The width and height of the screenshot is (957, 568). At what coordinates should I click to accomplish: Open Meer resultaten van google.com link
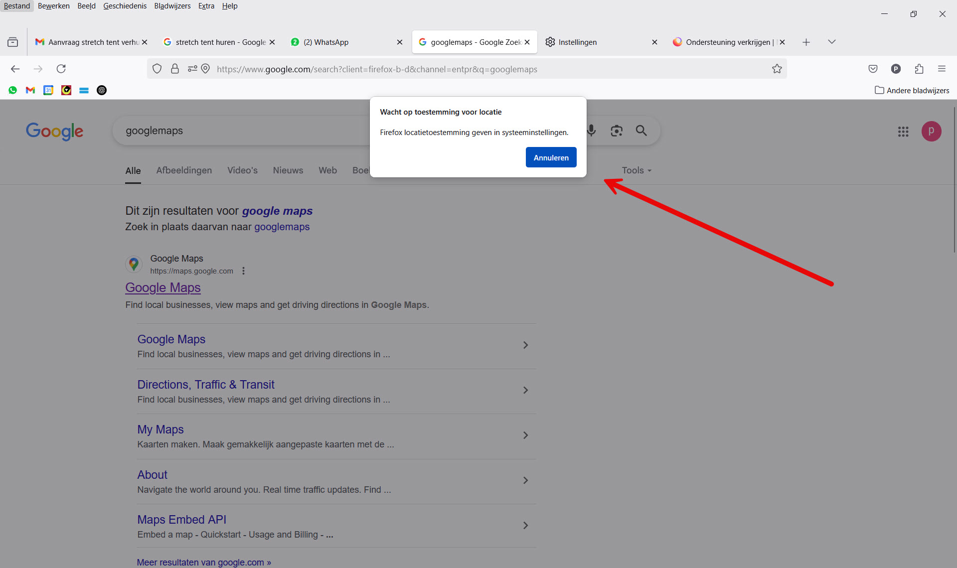tap(204, 562)
